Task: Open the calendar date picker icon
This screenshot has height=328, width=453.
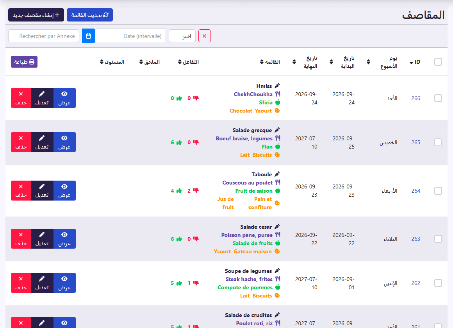Action: (88, 36)
